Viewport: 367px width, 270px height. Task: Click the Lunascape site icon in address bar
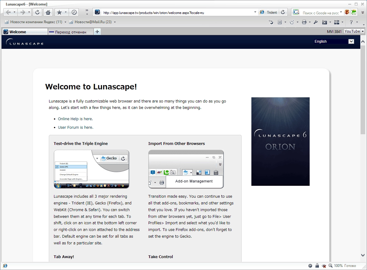[x=97, y=12]
